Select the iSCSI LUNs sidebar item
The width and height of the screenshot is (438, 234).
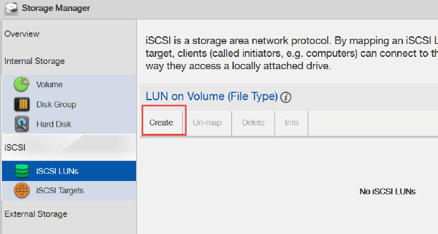click(x=69, y=171)
